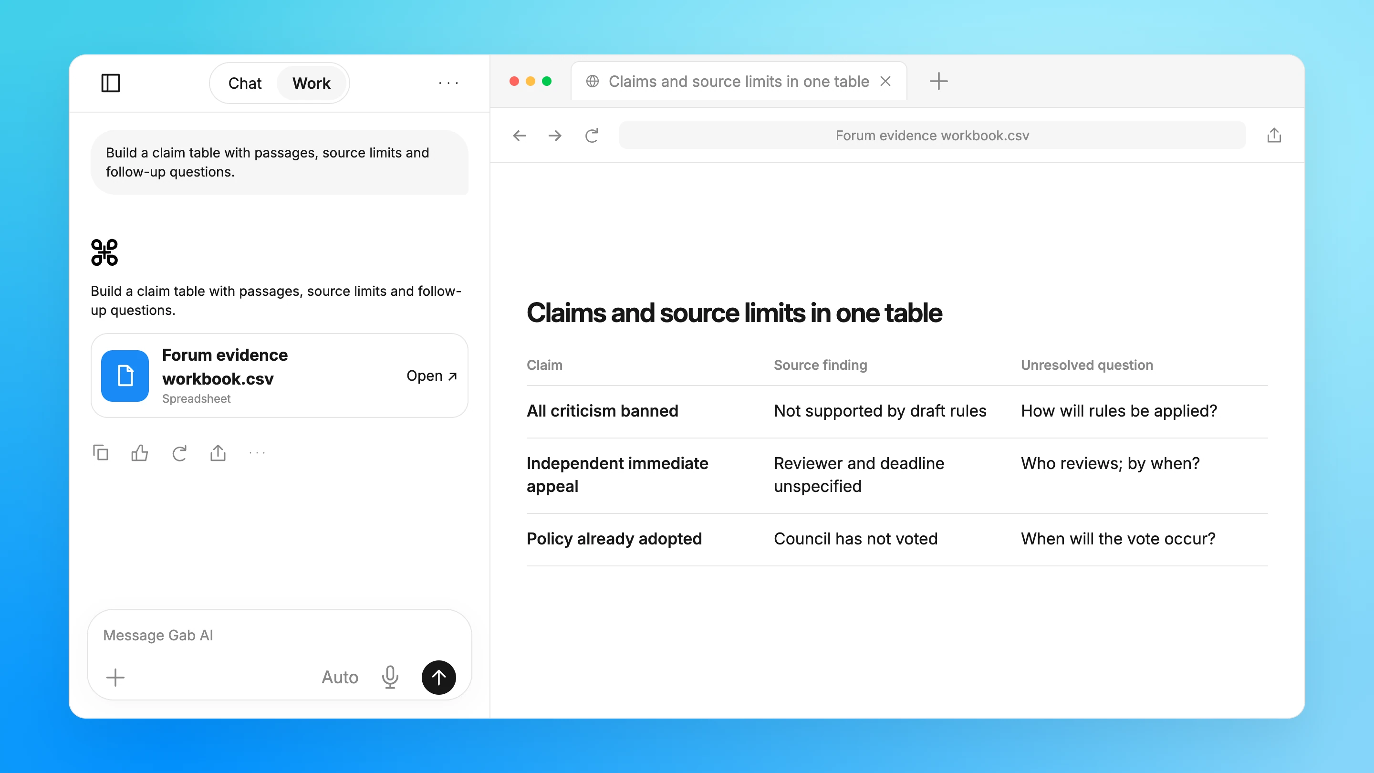The image size is (1374, 773).
Task: Select the Independent immediate appeal cell
Action: 617,475
